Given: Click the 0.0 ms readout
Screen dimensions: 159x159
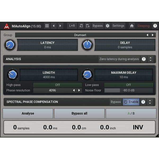Looking at the screenshot, I should (x=50, y=127).
